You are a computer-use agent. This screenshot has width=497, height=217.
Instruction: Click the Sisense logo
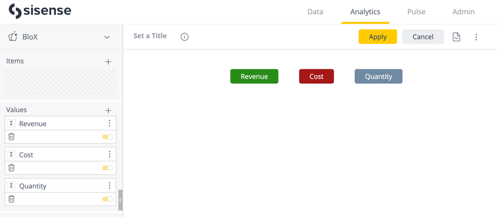point(40,11)
